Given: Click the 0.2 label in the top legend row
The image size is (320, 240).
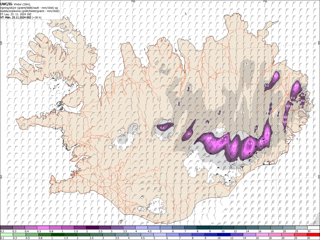Looking at the screenshot, I should [x=2, y=231].
